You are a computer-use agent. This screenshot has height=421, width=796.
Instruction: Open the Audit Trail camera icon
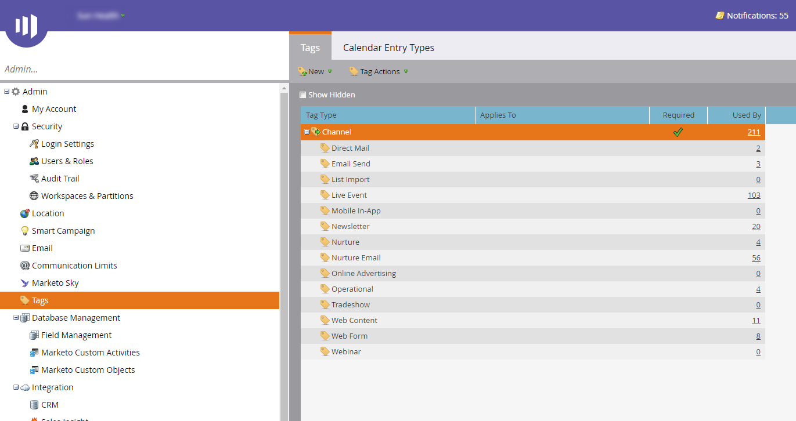[x=34, y=179]
